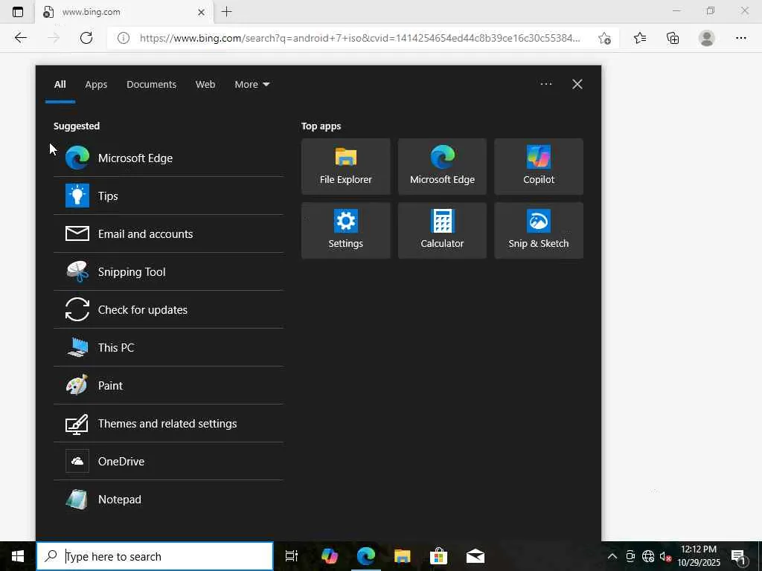Open Microsoft Store from the taskbar

439,556
